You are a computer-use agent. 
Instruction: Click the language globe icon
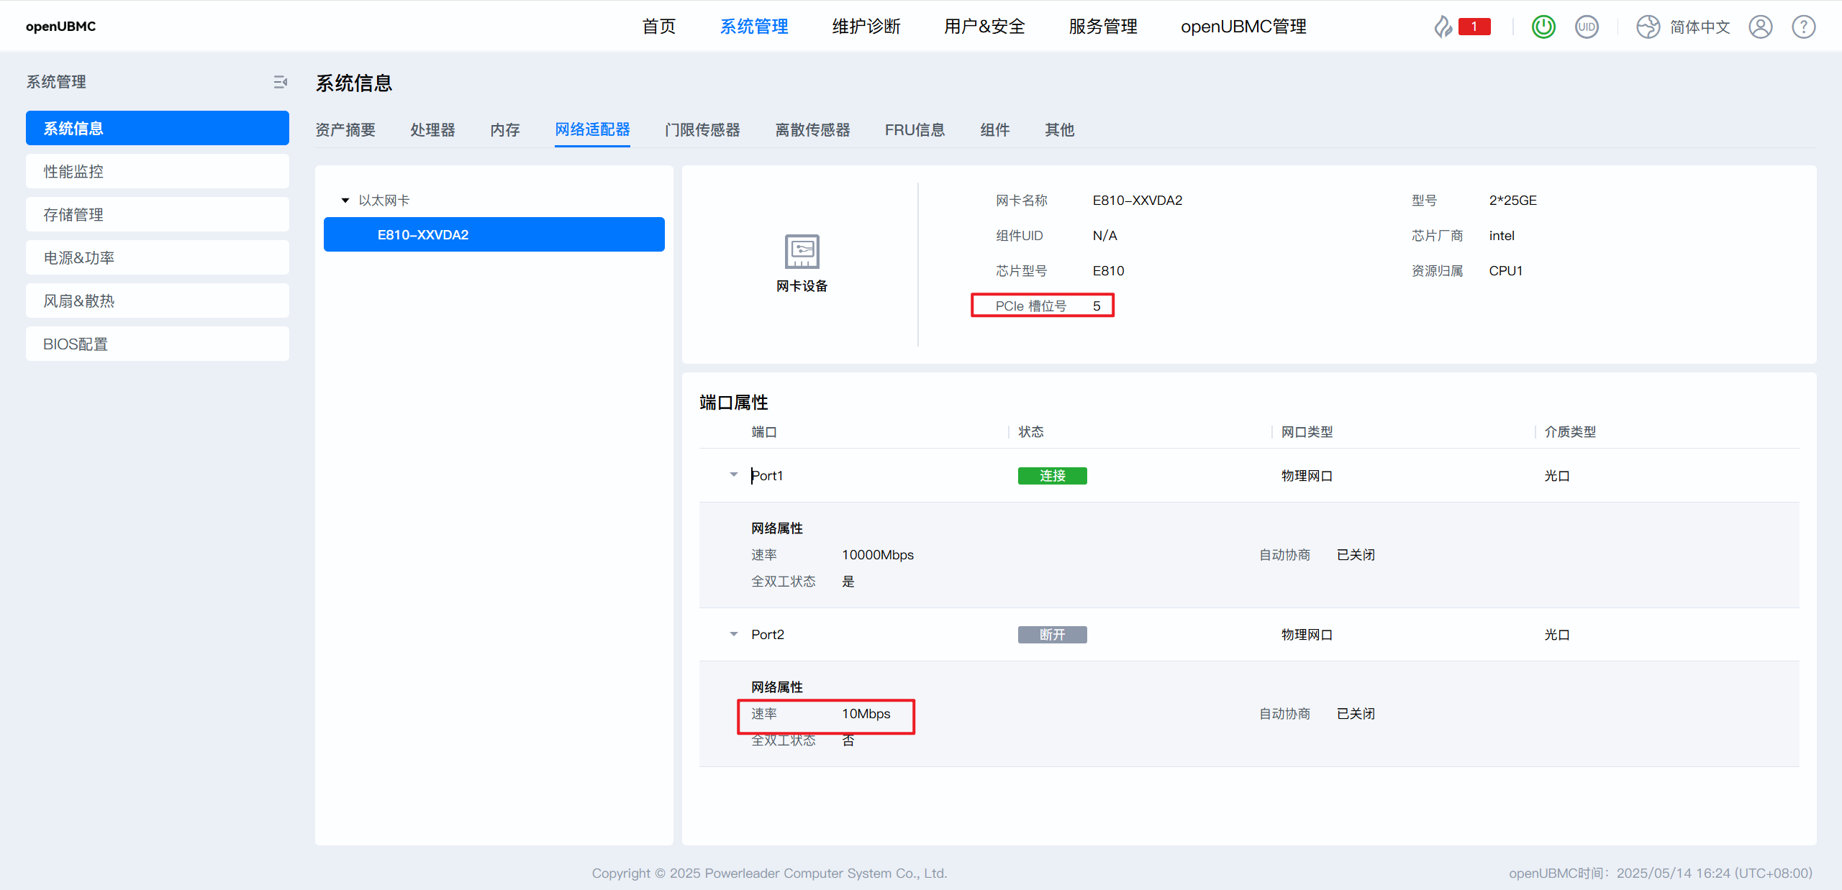tap(1648, 27)
